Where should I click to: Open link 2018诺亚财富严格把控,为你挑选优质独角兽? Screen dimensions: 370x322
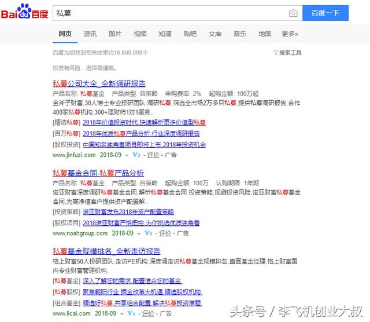pos(141,223)
